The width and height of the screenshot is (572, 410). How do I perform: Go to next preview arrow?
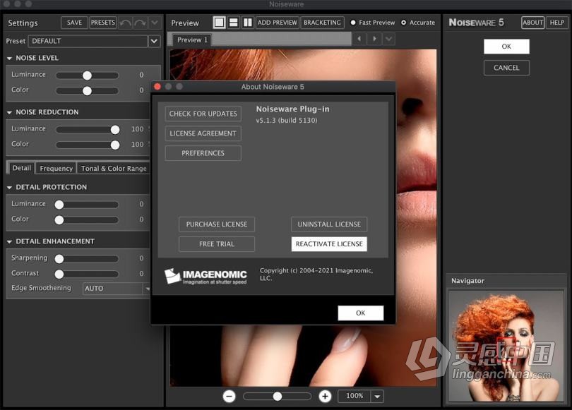374,39
